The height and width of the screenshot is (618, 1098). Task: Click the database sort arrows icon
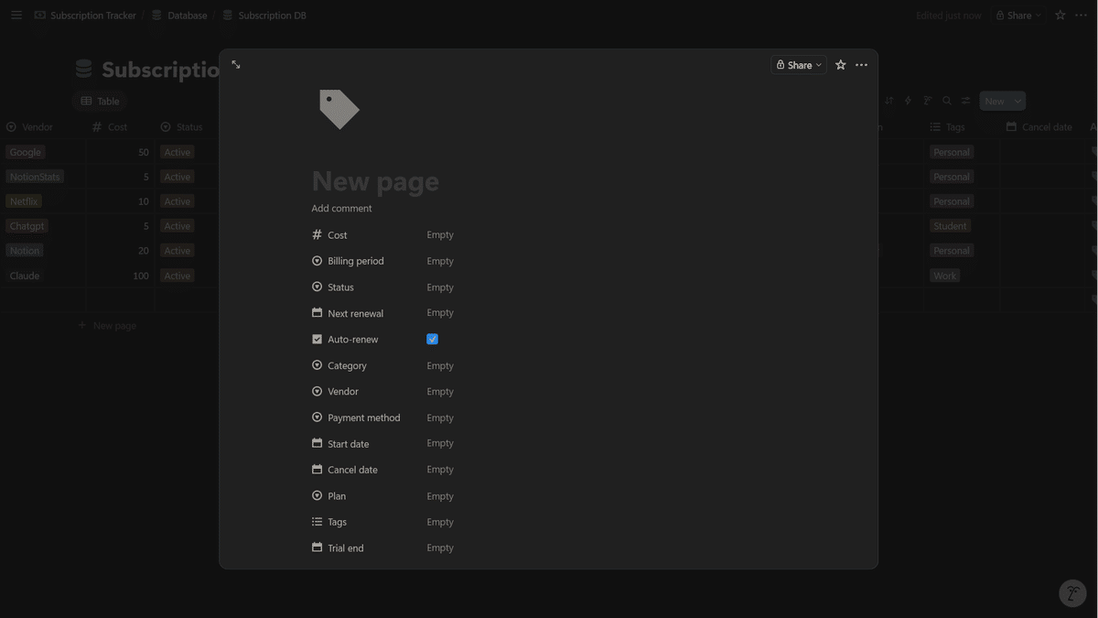(888, 101)
